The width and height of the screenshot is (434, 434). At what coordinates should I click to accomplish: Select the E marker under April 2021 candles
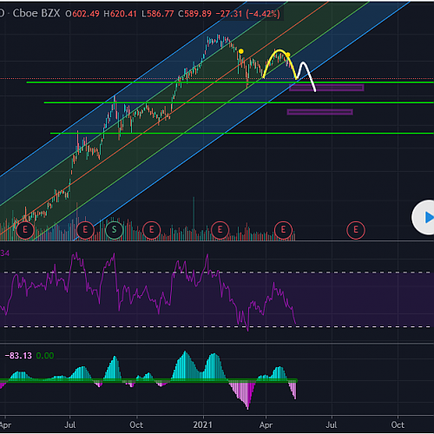point(283,230)
